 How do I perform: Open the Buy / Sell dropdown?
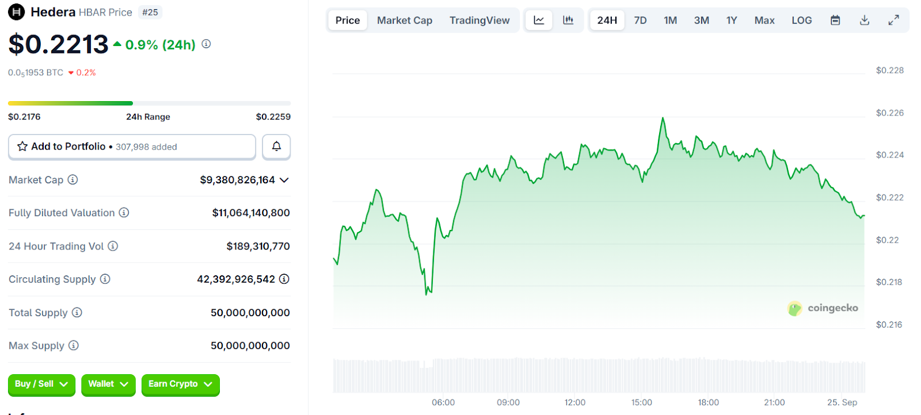41,384
